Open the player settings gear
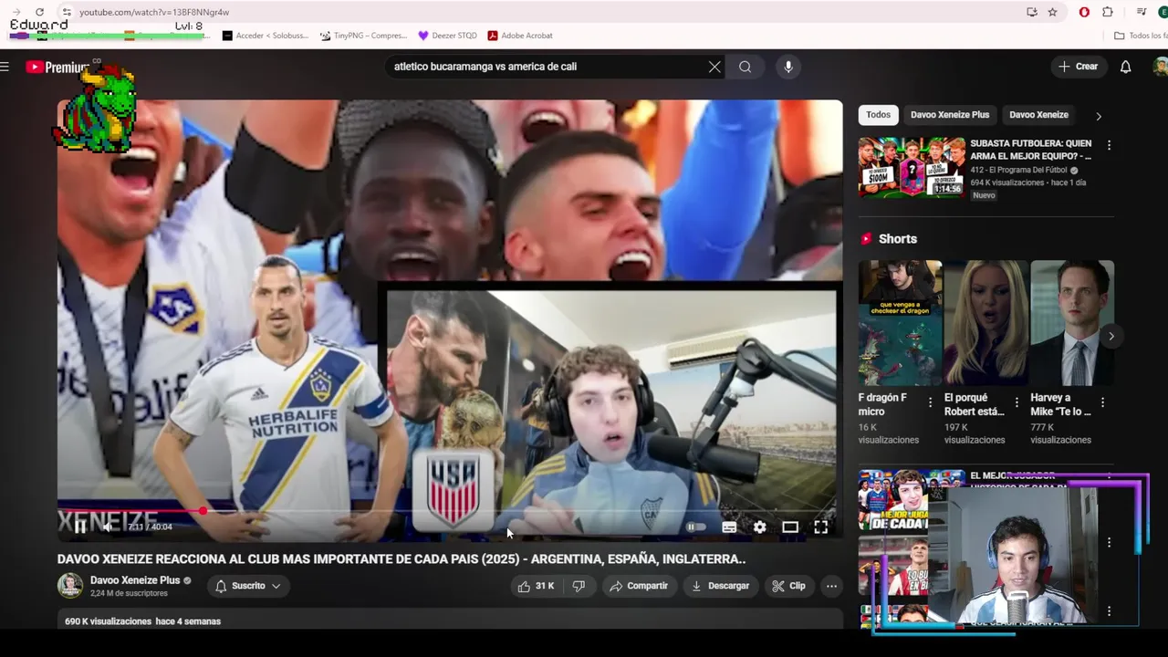The image size is (1168, 657). point(759,527)
